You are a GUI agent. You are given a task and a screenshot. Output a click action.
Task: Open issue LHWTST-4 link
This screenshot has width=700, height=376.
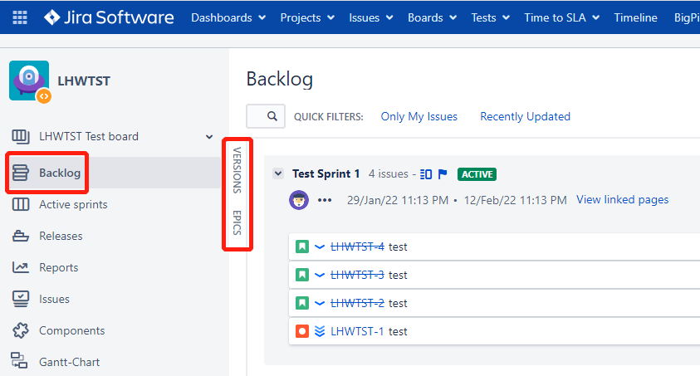coord(357,247)
